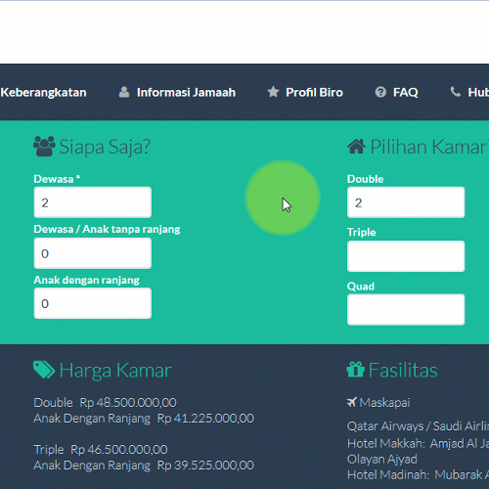Screen dimensions: 489x489
Task: Open the FAQ link in the navigation
Action: coord(405,92)
